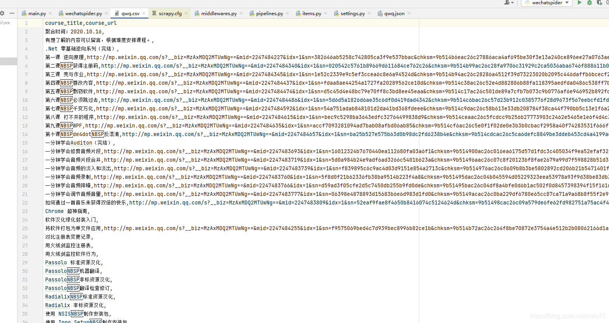The image size is (609, 323).
Task: Close the items.py tab
Action: [326, 13]
